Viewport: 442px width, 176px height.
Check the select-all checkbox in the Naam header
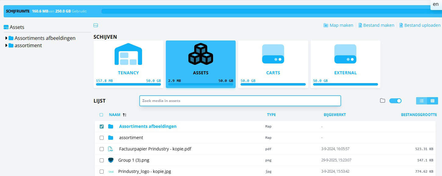[x=102, y=114]
